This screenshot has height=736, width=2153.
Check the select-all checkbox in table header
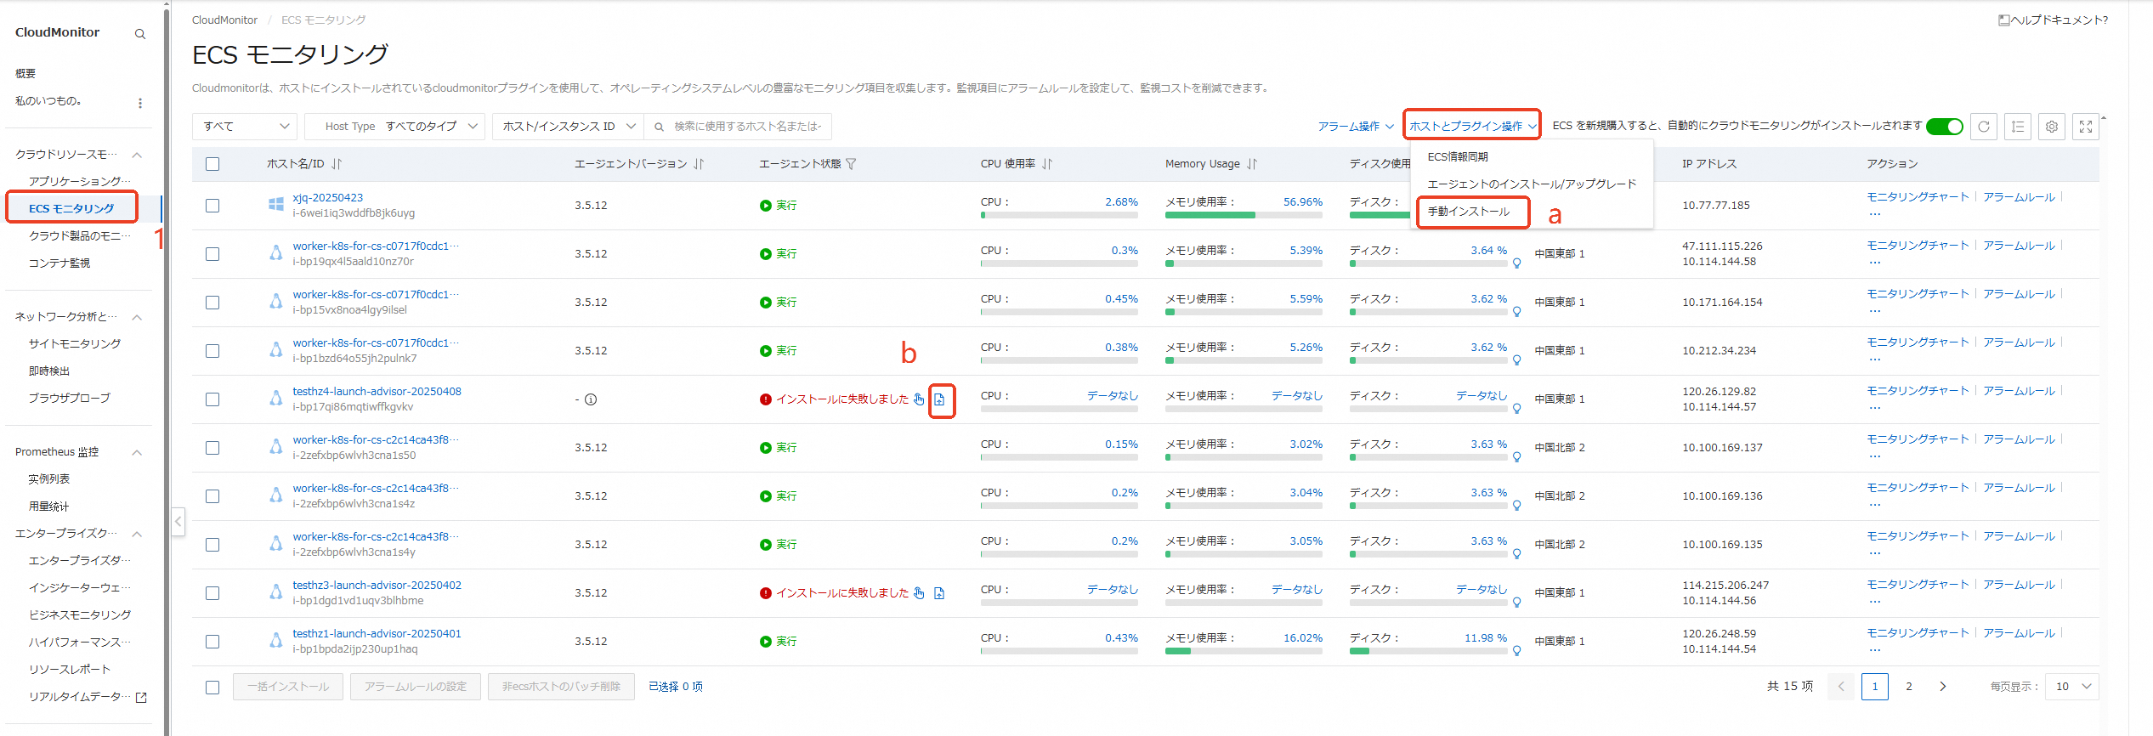tap(212, 164)
